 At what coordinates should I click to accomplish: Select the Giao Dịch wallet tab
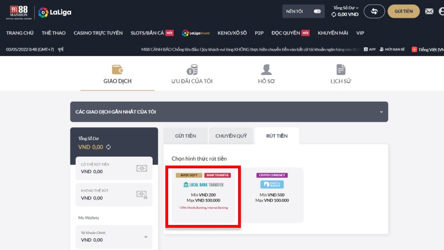[x=118, y=74]
